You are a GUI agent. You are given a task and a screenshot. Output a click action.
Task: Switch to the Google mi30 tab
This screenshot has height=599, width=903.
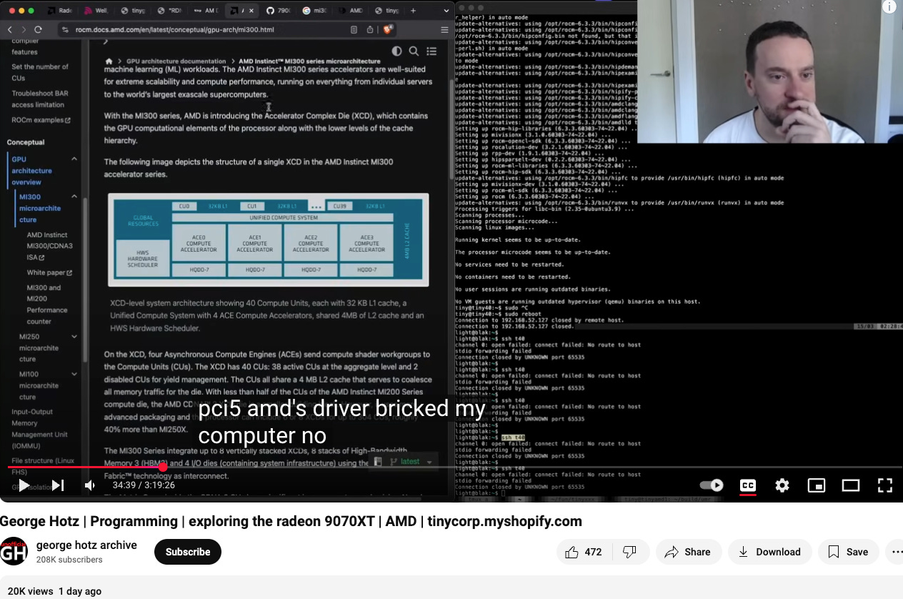click(x=315, y=11)
